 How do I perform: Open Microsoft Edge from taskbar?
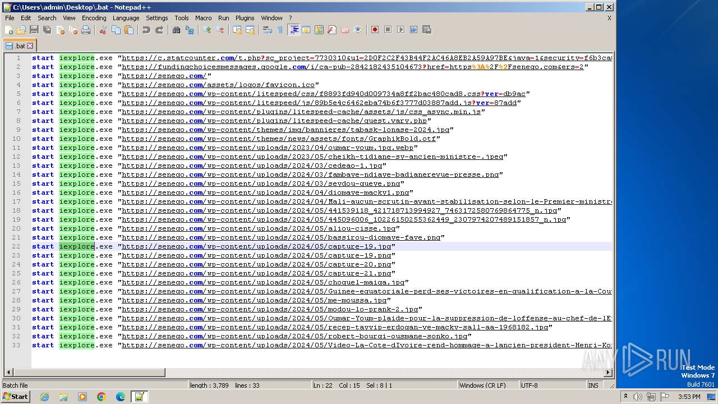coord(120,397)
